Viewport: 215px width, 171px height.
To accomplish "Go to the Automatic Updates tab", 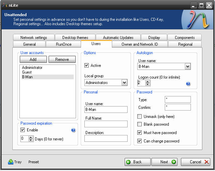I will (x=118, y=38).
